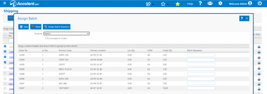Click the Accolent ERP logo
267x94 pixels.
25,3
